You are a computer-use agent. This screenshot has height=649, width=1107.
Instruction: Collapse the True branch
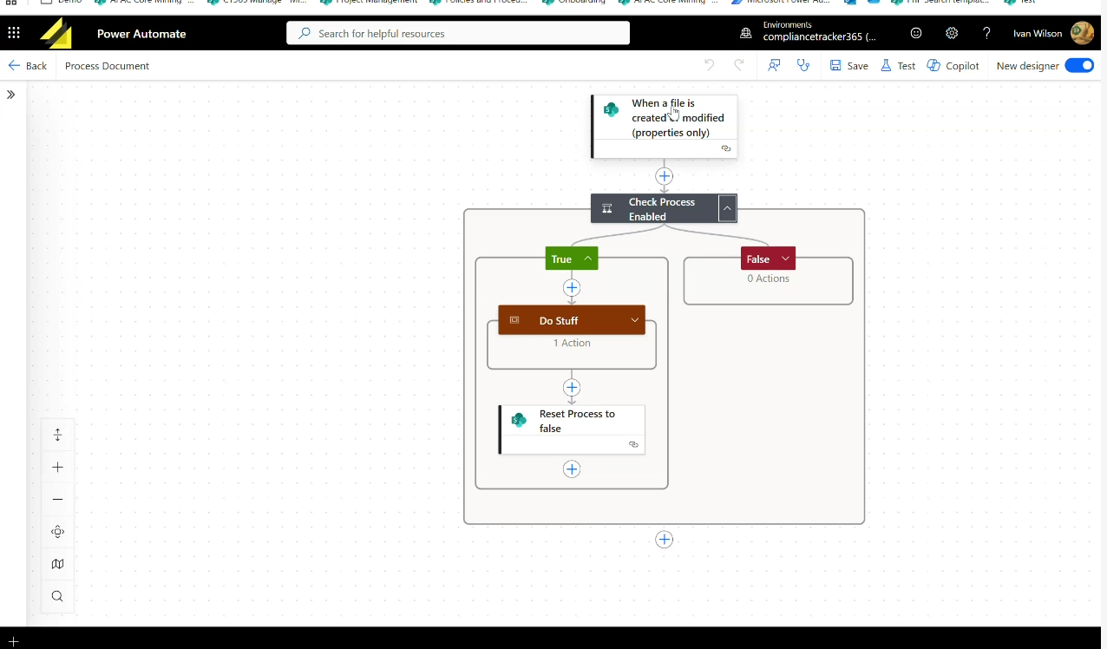click(x=588, y=259)
